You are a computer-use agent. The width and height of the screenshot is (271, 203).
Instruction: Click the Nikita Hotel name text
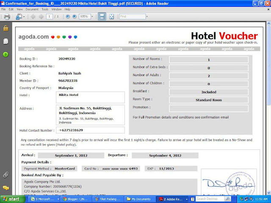pyautogui.click(x=69, y=95)
